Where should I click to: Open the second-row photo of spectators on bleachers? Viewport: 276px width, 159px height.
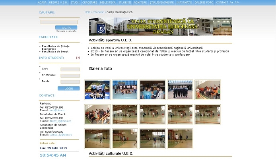coord(97,114)
